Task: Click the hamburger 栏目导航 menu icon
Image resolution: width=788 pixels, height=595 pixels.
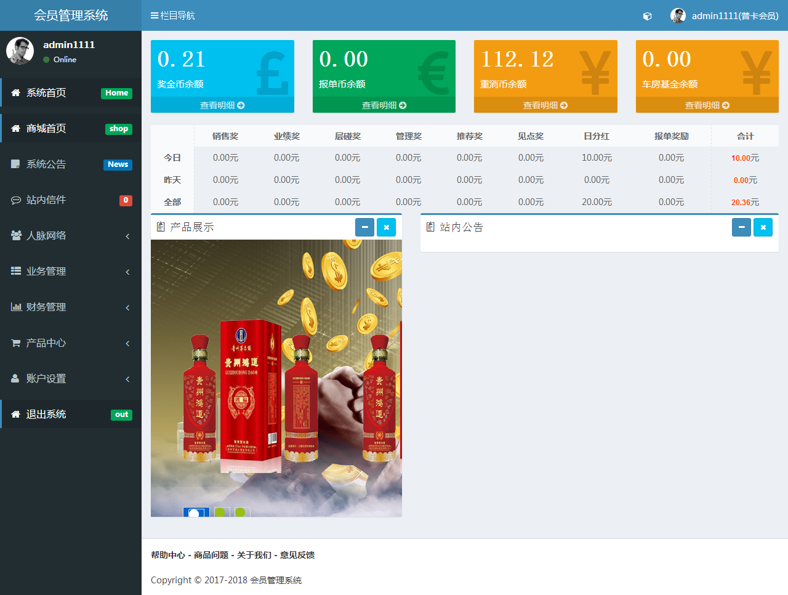Action: (x=155, y=15)
